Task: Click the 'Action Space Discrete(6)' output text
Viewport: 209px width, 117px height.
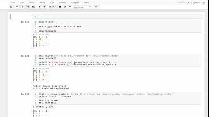Action: click(50, 86)
